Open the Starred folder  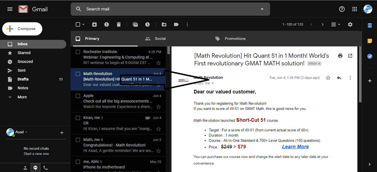pyautogui.click(x=33, y=53)
